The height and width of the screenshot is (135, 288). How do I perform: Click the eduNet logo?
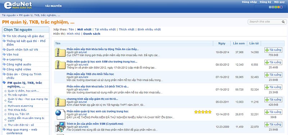[x=18, y=5]
